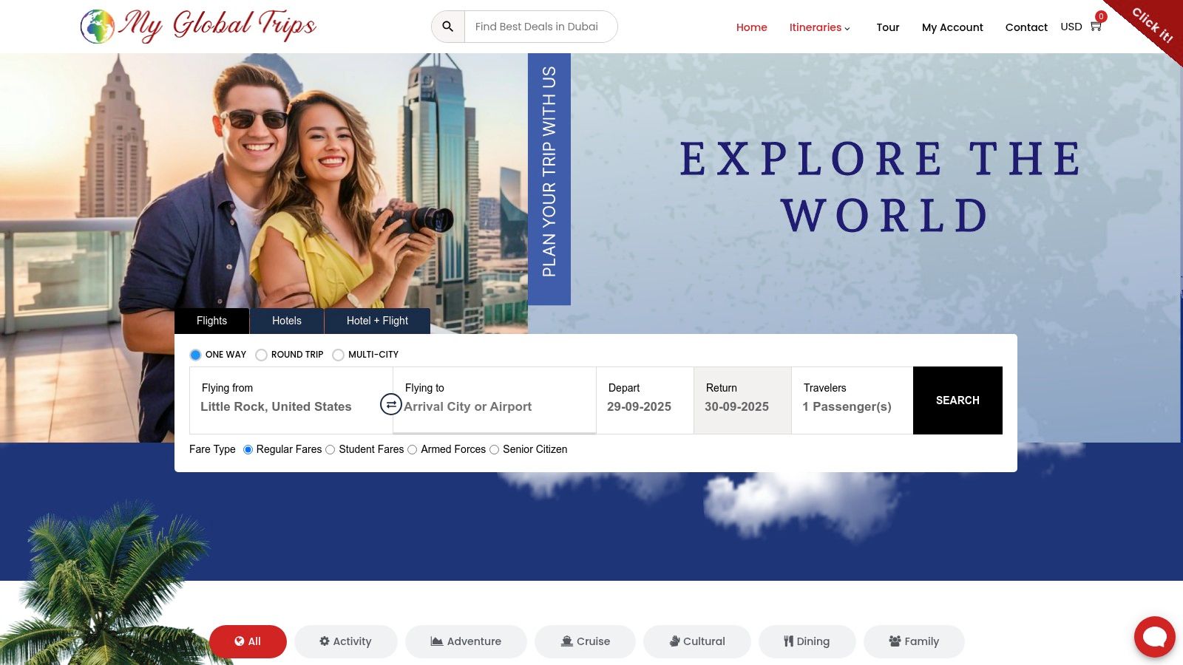Filter by Cruise category
This screenshot has height=665, width=1183.
pos(585,641)
